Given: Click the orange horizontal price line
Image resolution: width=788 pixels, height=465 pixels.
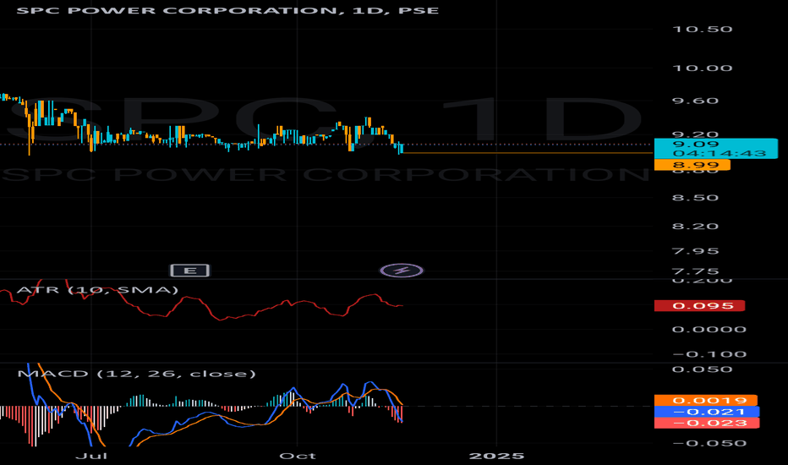Looking at the screenshot, I should tap(528, 153).
